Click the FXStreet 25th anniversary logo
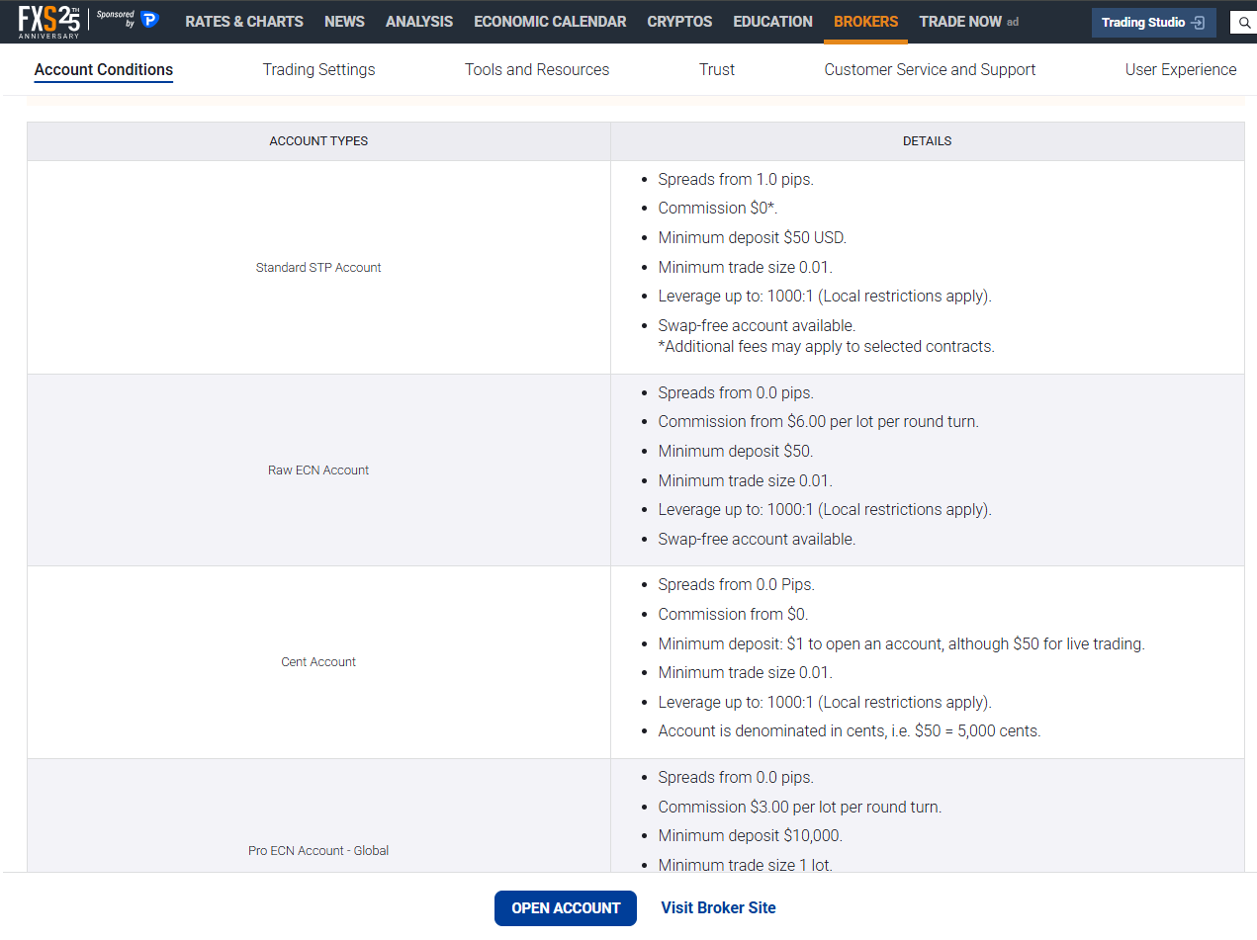The width and height of the screenshot is (1257, 940). point(48,21)
